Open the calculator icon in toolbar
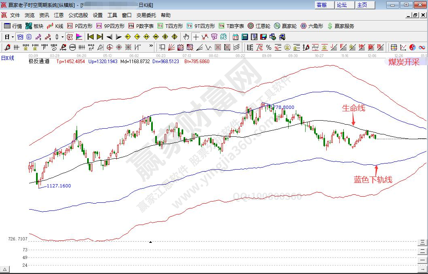 [245, 37]
